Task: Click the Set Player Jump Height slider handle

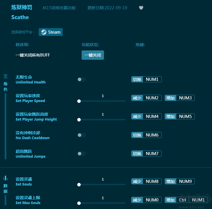Action: [x=79, y=120]
